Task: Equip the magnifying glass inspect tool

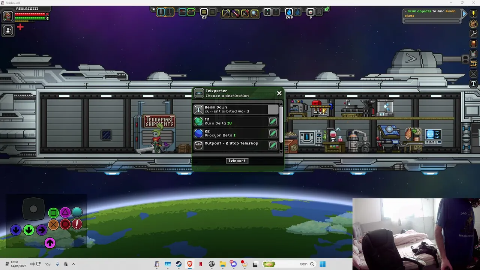Action: [x=254, y=13]
